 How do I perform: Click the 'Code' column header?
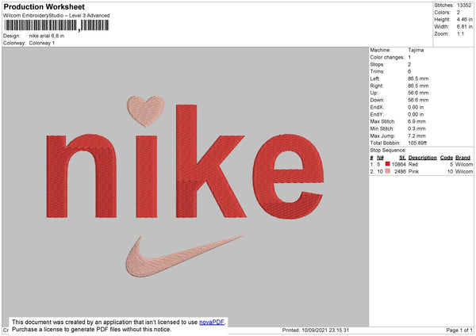click(446, 158)
